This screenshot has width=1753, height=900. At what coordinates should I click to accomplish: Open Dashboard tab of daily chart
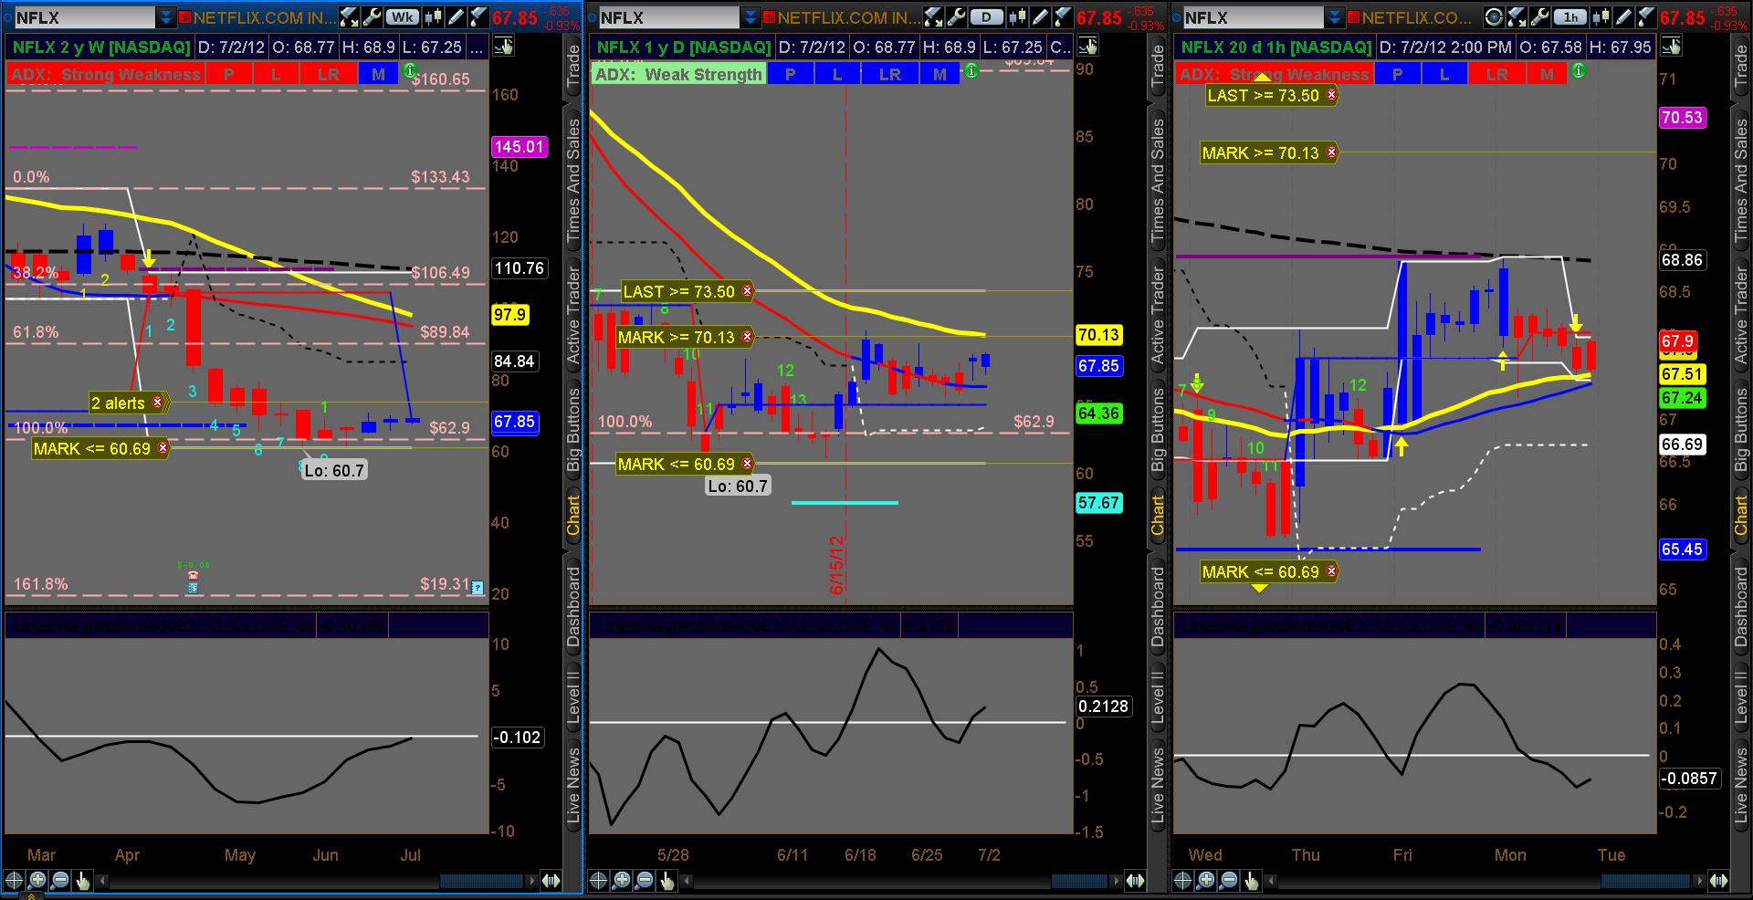pyautogui.click(x=1158, y=606)
